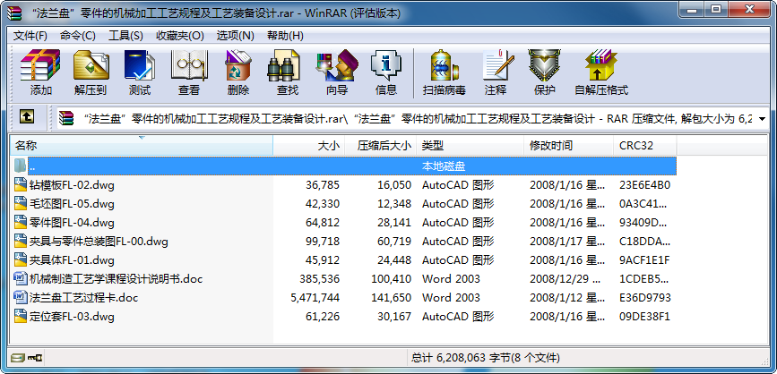The height and width of the screenshot is (374, 777).
Task: Click the WinRAR title bar books icon
Action: [x=14, y=13]
